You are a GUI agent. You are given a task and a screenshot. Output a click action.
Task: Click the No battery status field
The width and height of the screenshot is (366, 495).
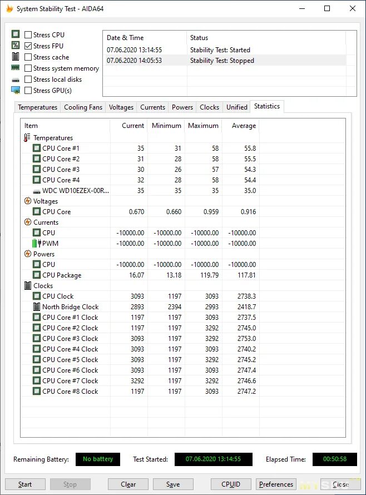point(98,459)
